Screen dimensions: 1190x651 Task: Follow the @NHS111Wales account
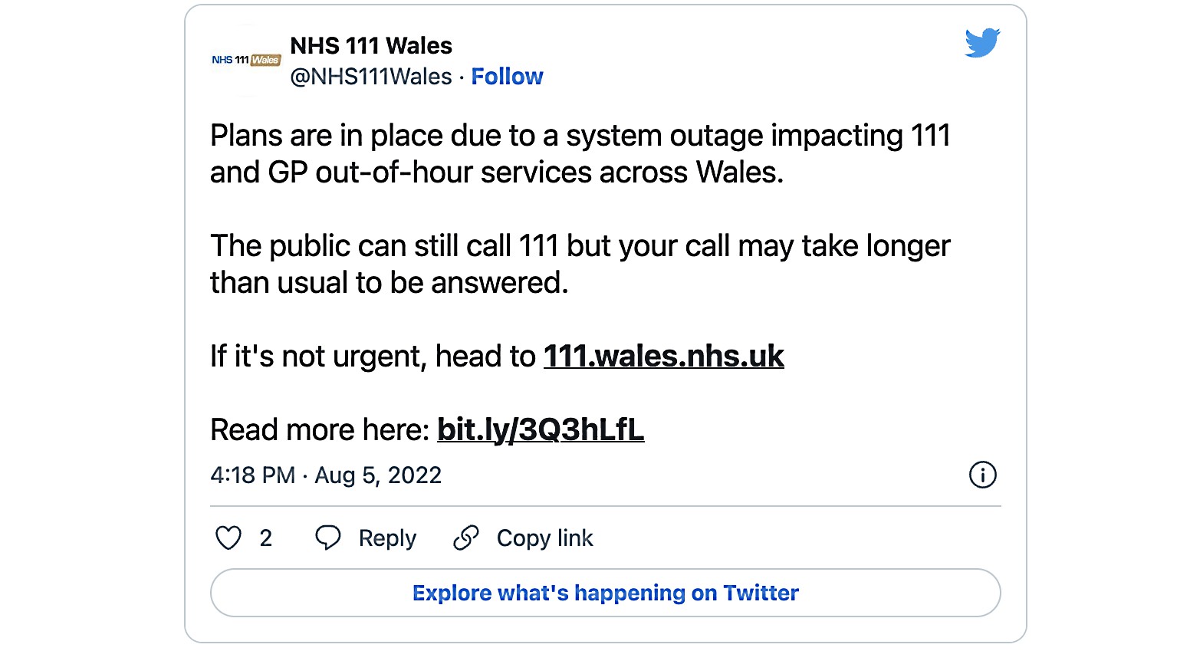click(507, 76)
